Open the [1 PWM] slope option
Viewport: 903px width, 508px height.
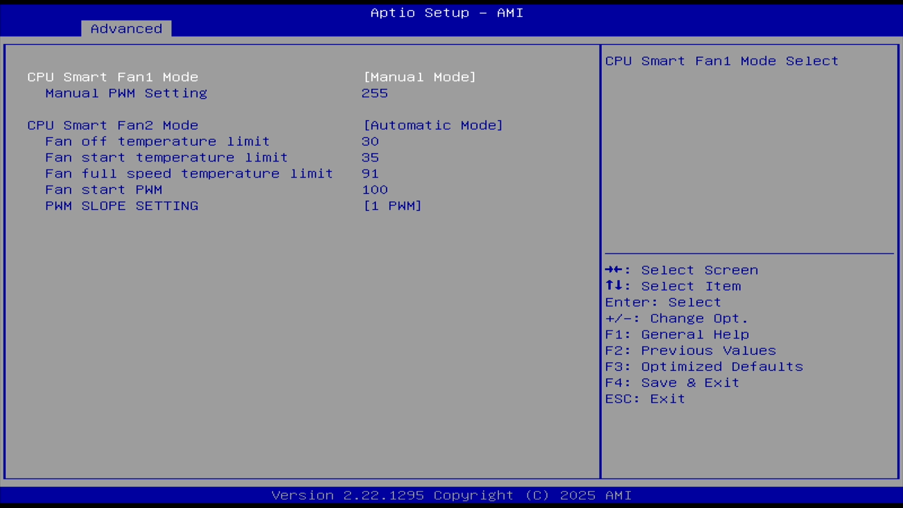(393, 206)
